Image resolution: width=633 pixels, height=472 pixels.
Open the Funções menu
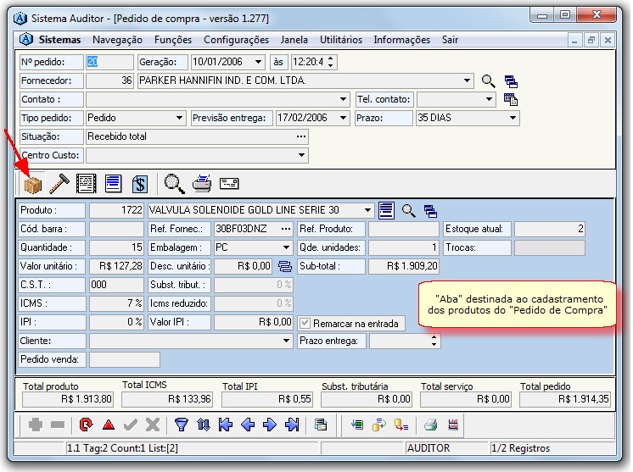173,40
